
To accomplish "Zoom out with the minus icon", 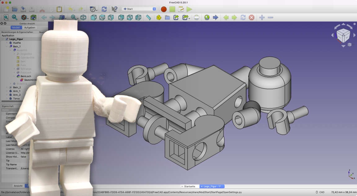I will [x=271, y=18].
